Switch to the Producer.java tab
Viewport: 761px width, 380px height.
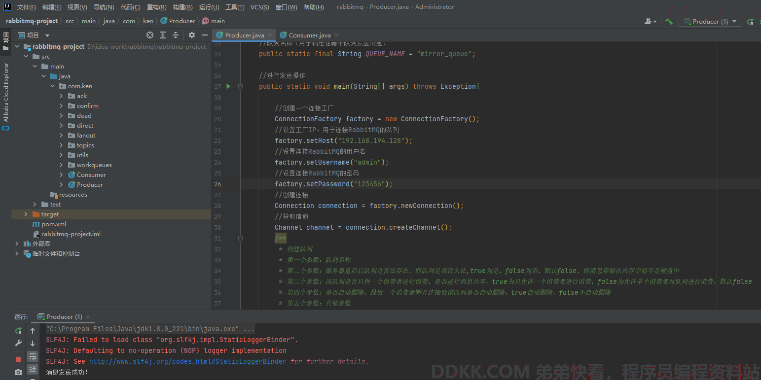point(245,35)
